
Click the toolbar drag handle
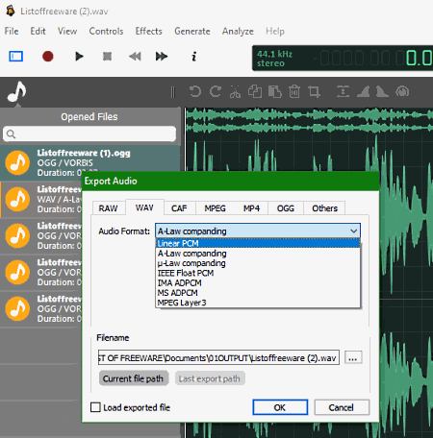pyautogui.click(x=173, y=92)
